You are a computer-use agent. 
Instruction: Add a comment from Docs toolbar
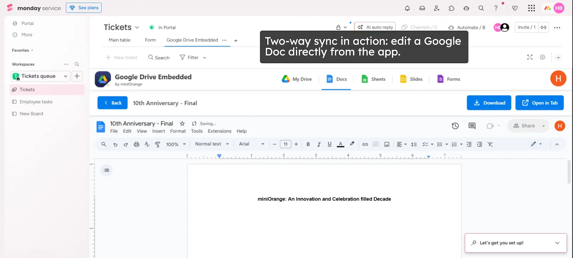pos(376,145)
